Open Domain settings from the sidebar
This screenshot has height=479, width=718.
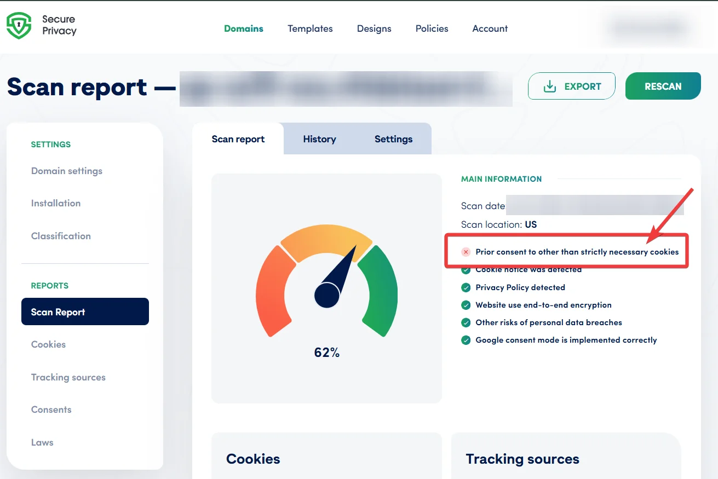pyautogui.click(x=66, y=171)
